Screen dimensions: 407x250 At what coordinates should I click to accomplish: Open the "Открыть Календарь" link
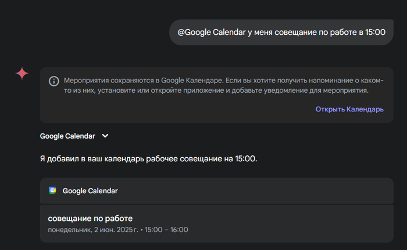point(349,109)
